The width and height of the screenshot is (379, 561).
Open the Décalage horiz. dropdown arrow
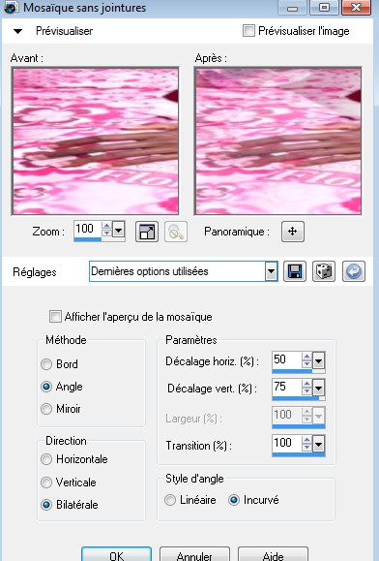click(319, 361)
